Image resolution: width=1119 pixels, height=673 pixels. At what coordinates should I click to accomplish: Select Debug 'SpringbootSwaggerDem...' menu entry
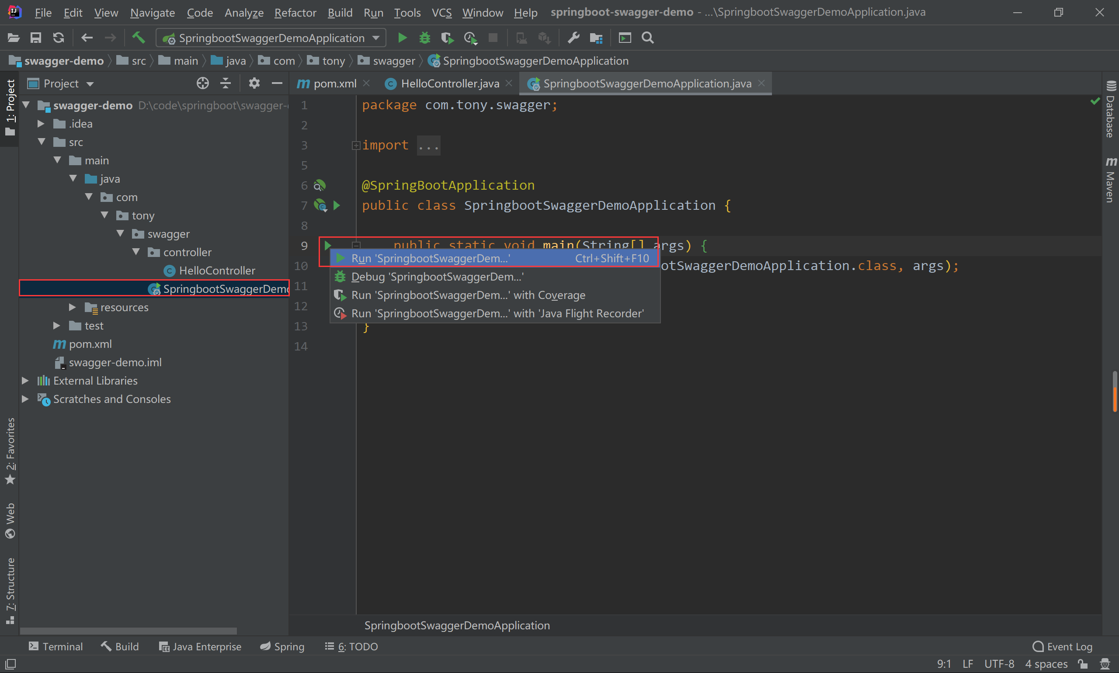pyautogui.click(x=436, y=277)
